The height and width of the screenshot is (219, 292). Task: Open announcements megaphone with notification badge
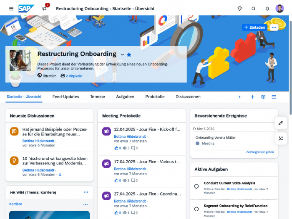point(44,8)
